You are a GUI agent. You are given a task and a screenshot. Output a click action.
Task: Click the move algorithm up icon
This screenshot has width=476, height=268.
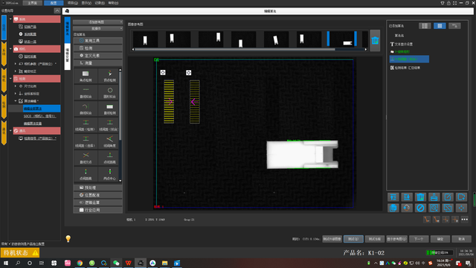[393, 197]
